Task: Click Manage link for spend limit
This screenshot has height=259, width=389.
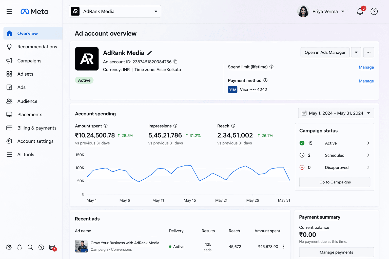Action: (x=366, y=67)
